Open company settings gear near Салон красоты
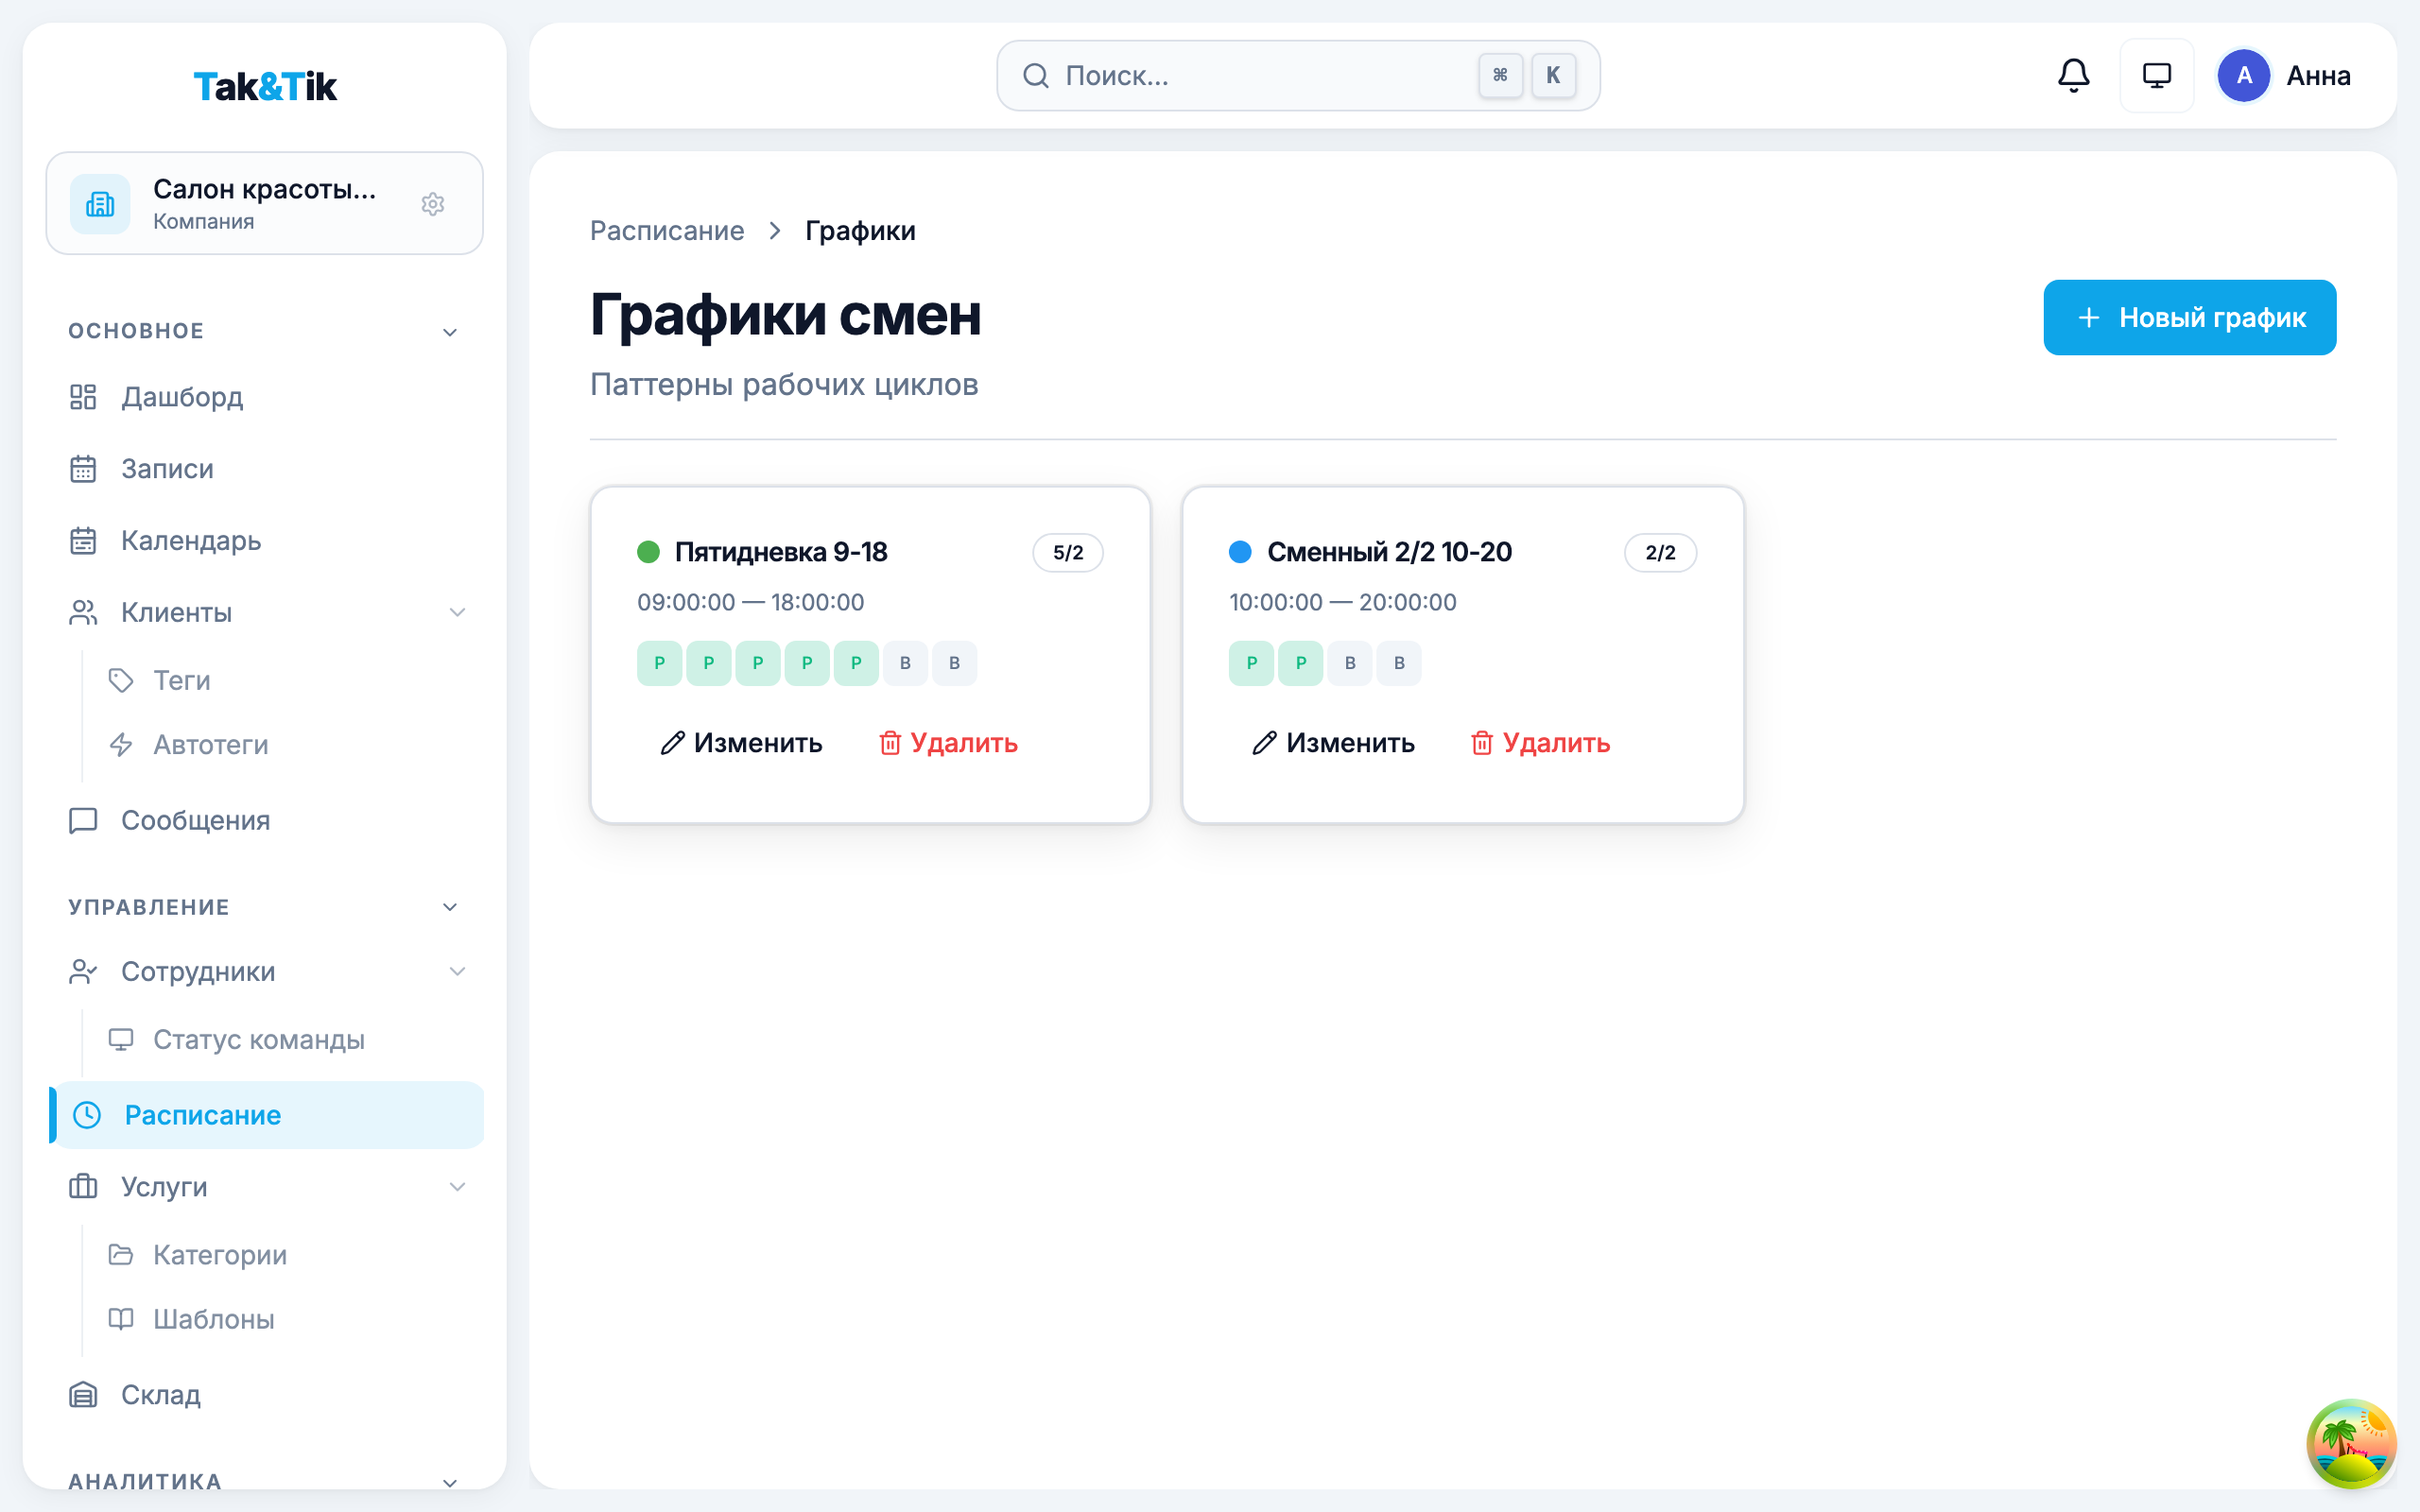The height and width of the screenshot is (1512, 2420). pyautogui.click(x=432, y=203)
